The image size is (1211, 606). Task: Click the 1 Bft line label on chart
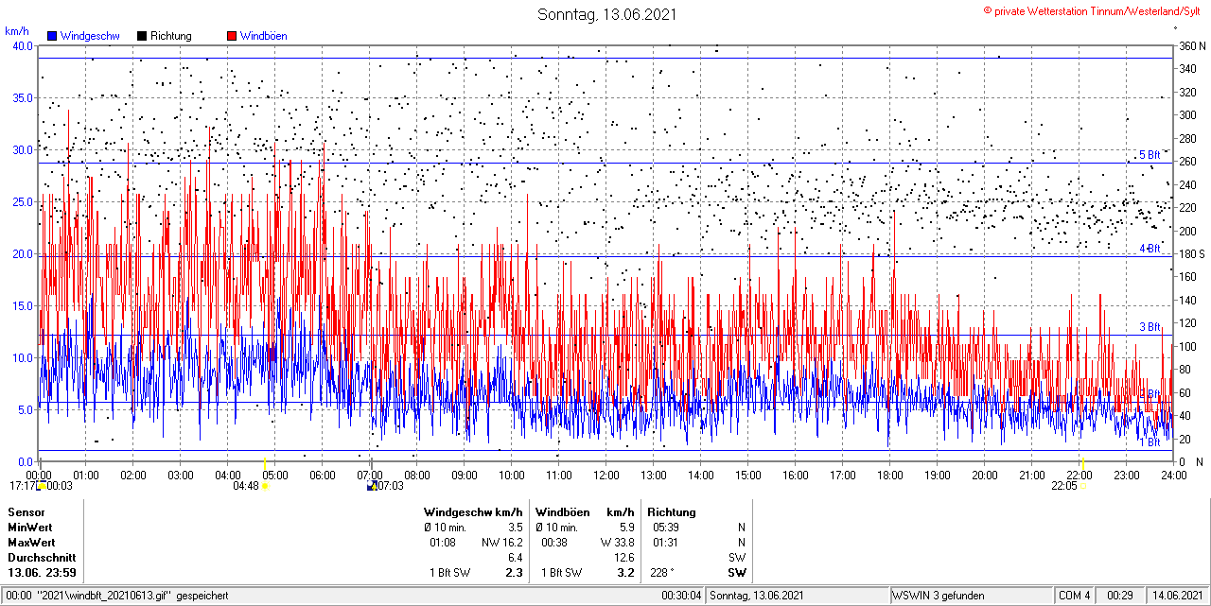point(1149,442)
